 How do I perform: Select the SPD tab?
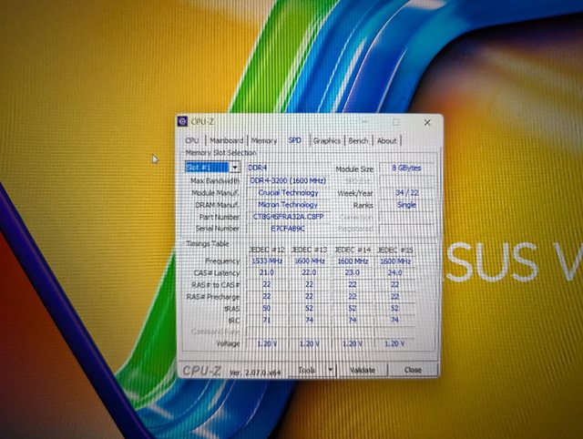[x=294, y=140]
